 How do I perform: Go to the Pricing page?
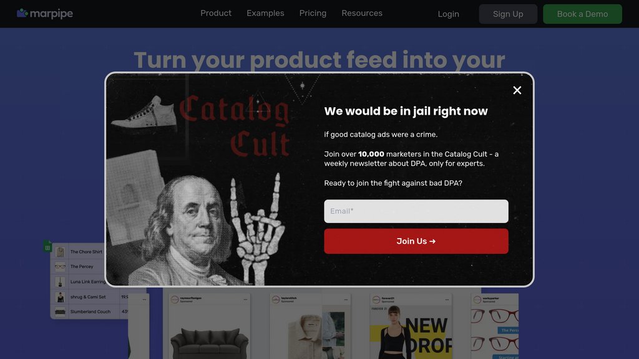(313, 14)
